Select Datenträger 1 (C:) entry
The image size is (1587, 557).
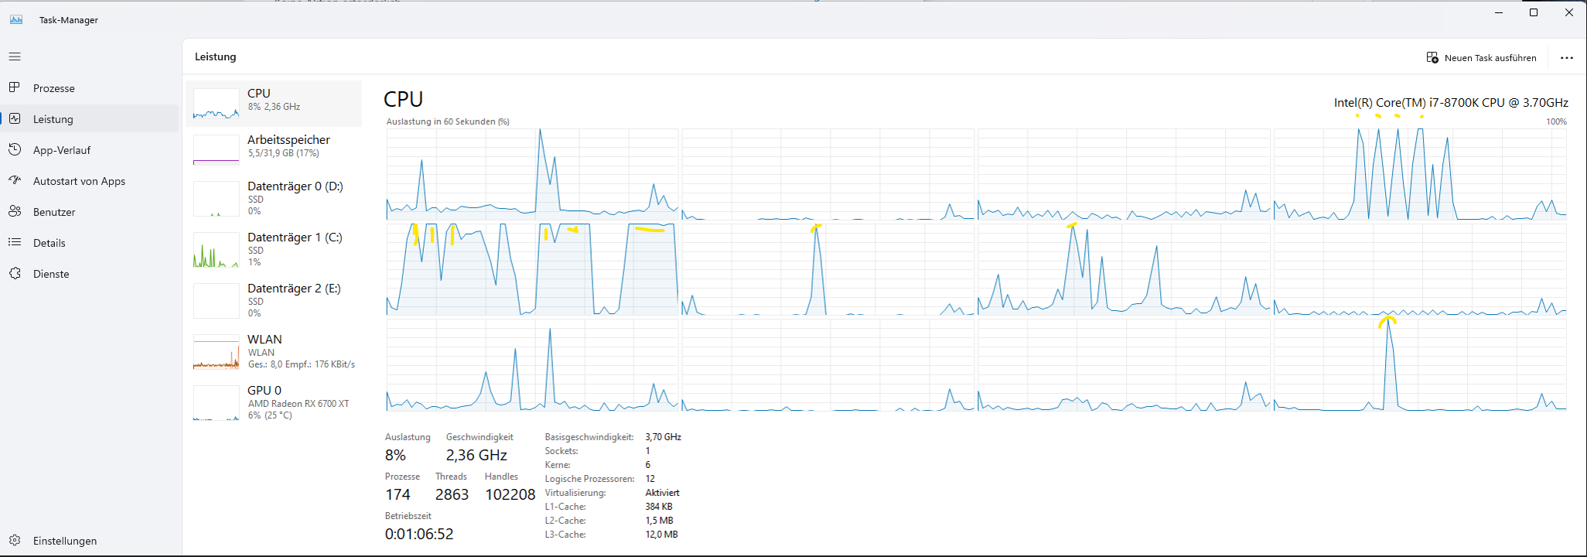tap(274, 249)
